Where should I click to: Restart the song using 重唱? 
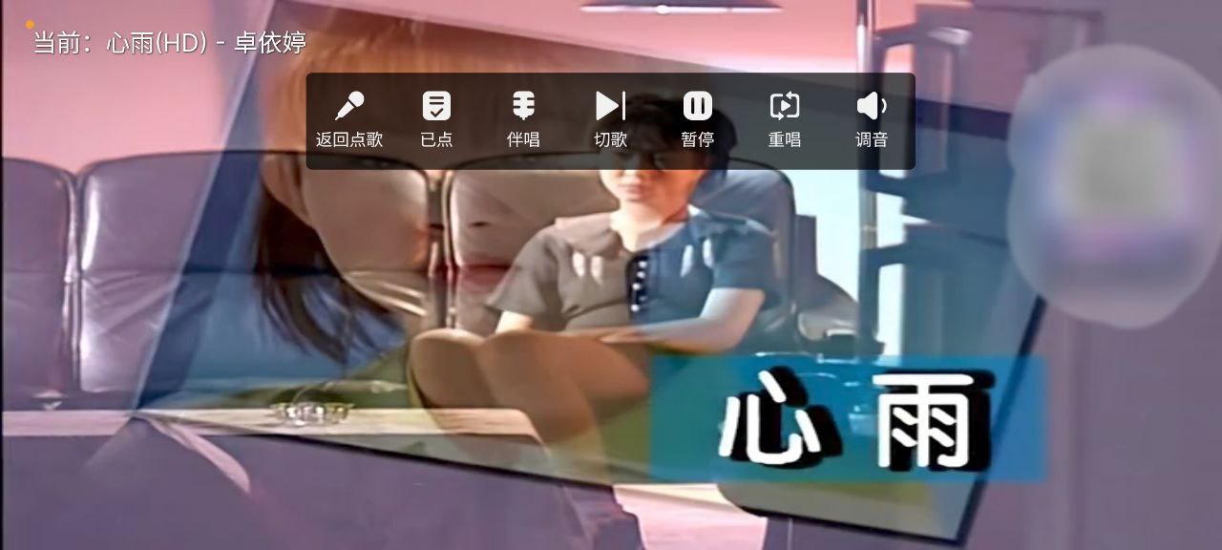[785, 120]
